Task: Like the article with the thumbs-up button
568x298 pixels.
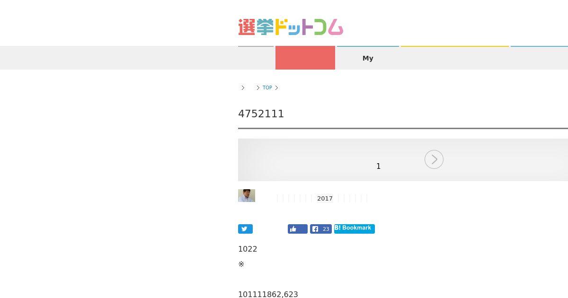Action: click(297, 229)
